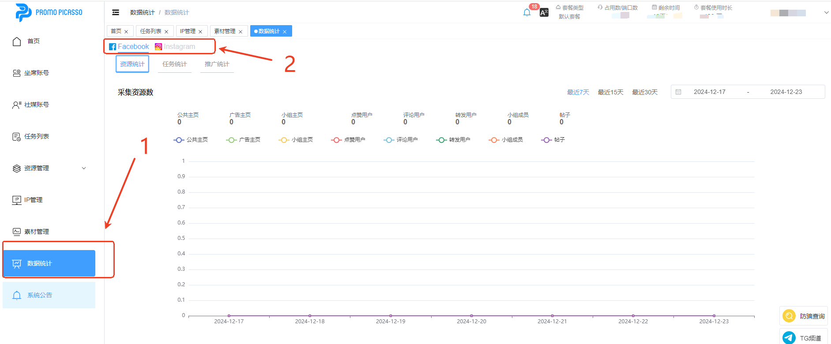Screen dimensions: 831x344
Task: Open 系统公告 from the sidebar
Action: (49, 295)
